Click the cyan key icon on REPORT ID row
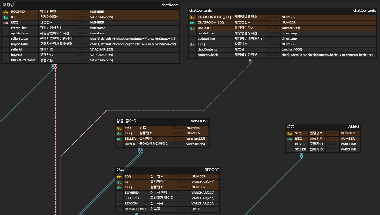This screenshot has height=215, width=380. (x=119, y=182)
